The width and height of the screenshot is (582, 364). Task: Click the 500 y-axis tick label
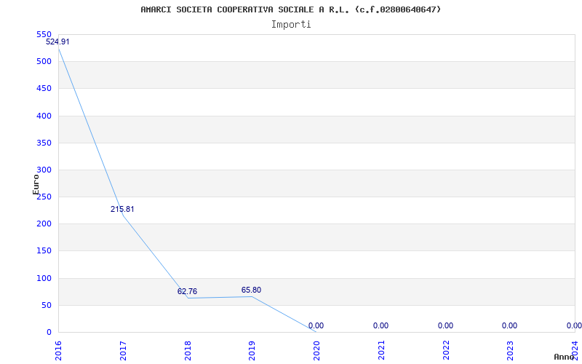pyautogui.click(x=44, y=62)
